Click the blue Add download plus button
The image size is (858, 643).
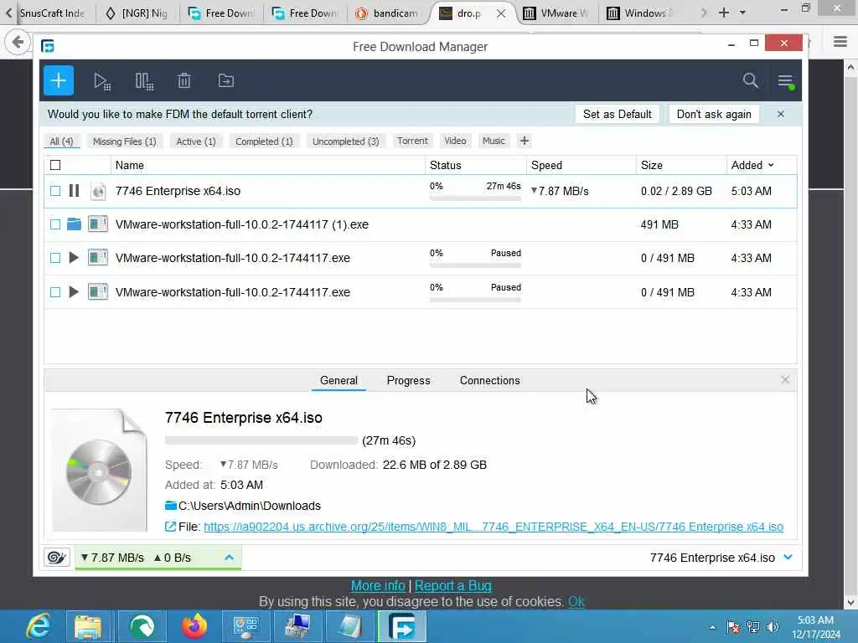[x=59, y=81]
